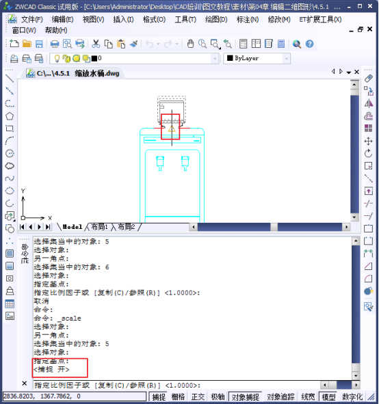
Task: Click the Move tool
Action: (x=369, y=142)
